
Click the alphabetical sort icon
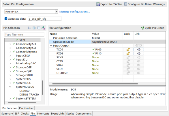click(x=43, y=28)
